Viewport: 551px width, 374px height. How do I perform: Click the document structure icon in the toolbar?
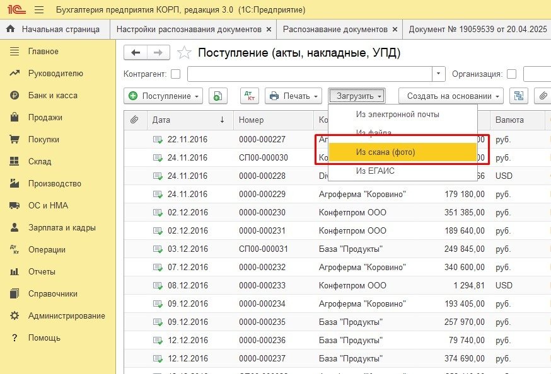click(x=519, y=96)
